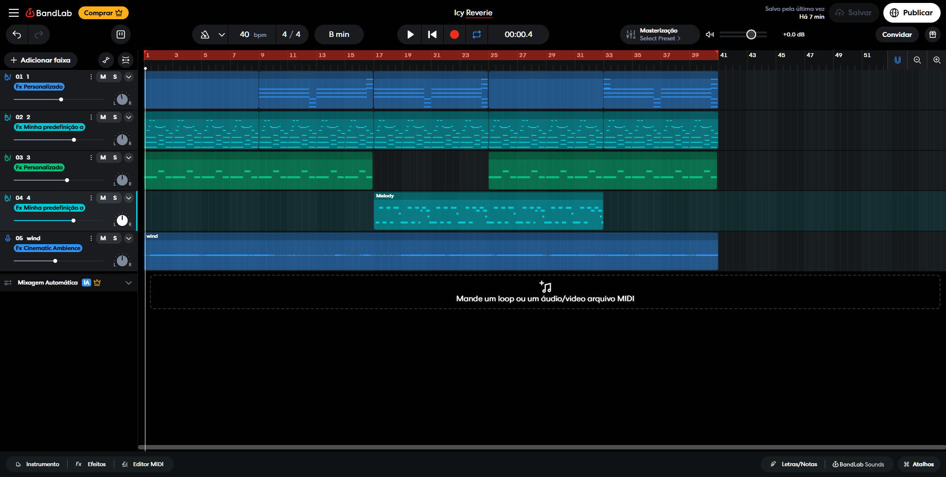Toggle loop cycle mode
The width and height of the screenshot is (946, 477).
click(477, 34)
